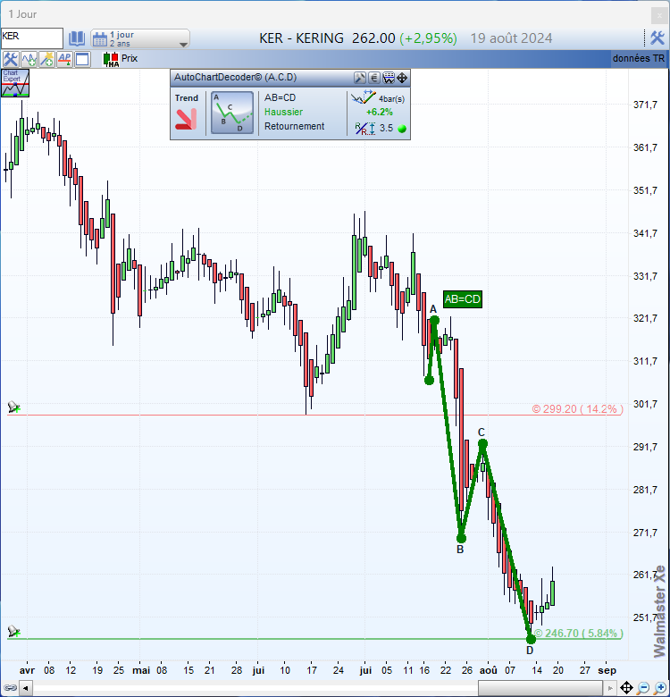Open the instrument list book icon
Viewport: 670px width, 697px height.
(77, 38)
